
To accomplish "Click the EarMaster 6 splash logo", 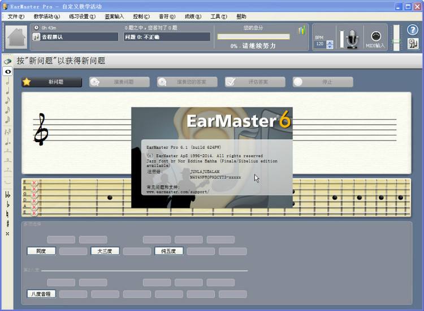I will 239,120.
